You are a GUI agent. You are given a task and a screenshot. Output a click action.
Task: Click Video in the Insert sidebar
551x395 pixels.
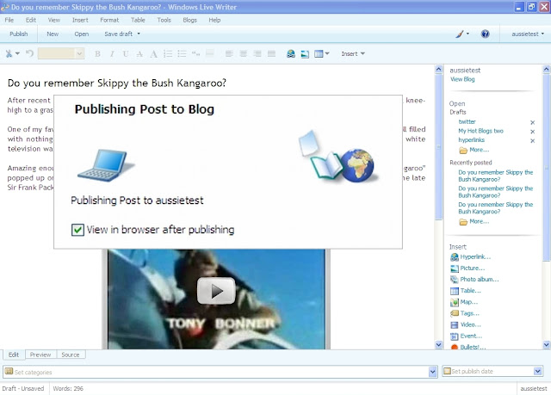click(x=471, y=324)
